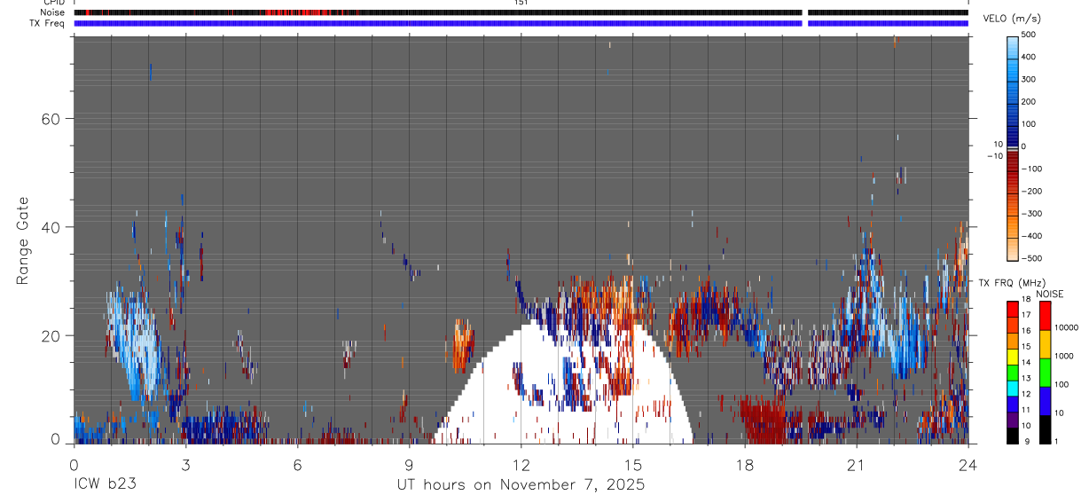Image resolution: width=1089 pixels, height=503 pixels.
Task: Click the yellow swatch in the NOISE legend
Action: pyautogui.click(x=1044, y=343)
